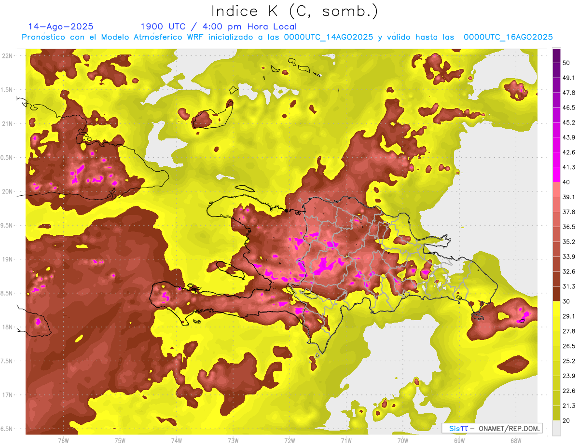
Task: Click the longitude axis label '76W'
Action: (63, 441)
